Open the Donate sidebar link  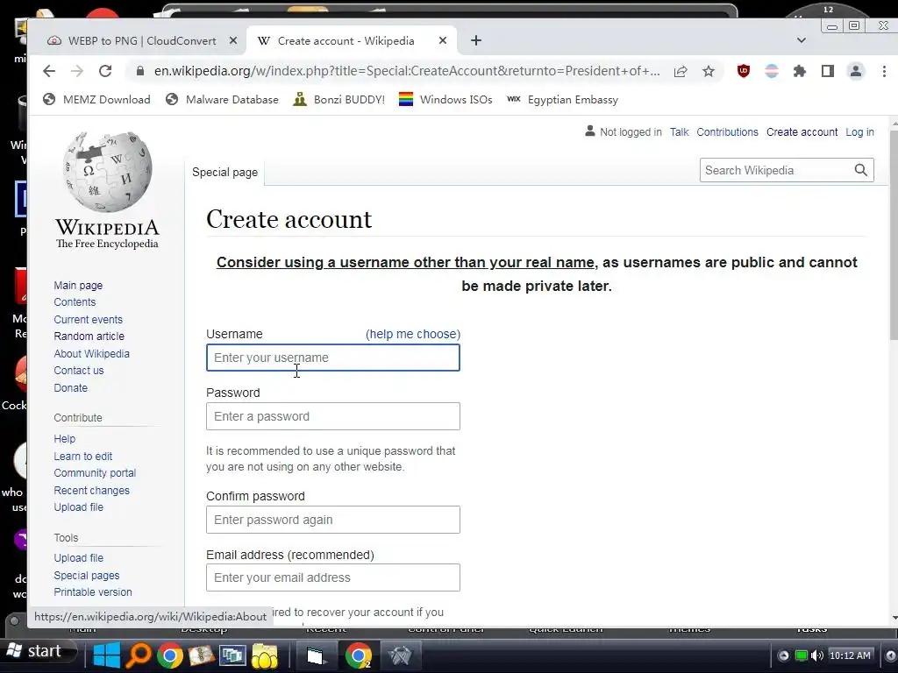click(x=71, y=388)
